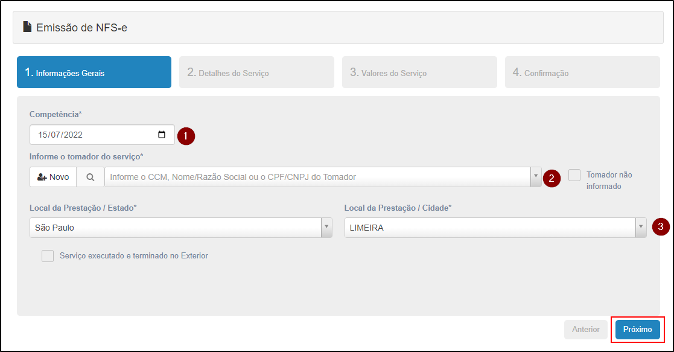
Task: Open the Cidade dropdown showing LIMEIRA
Action: [x=495, y=228]
